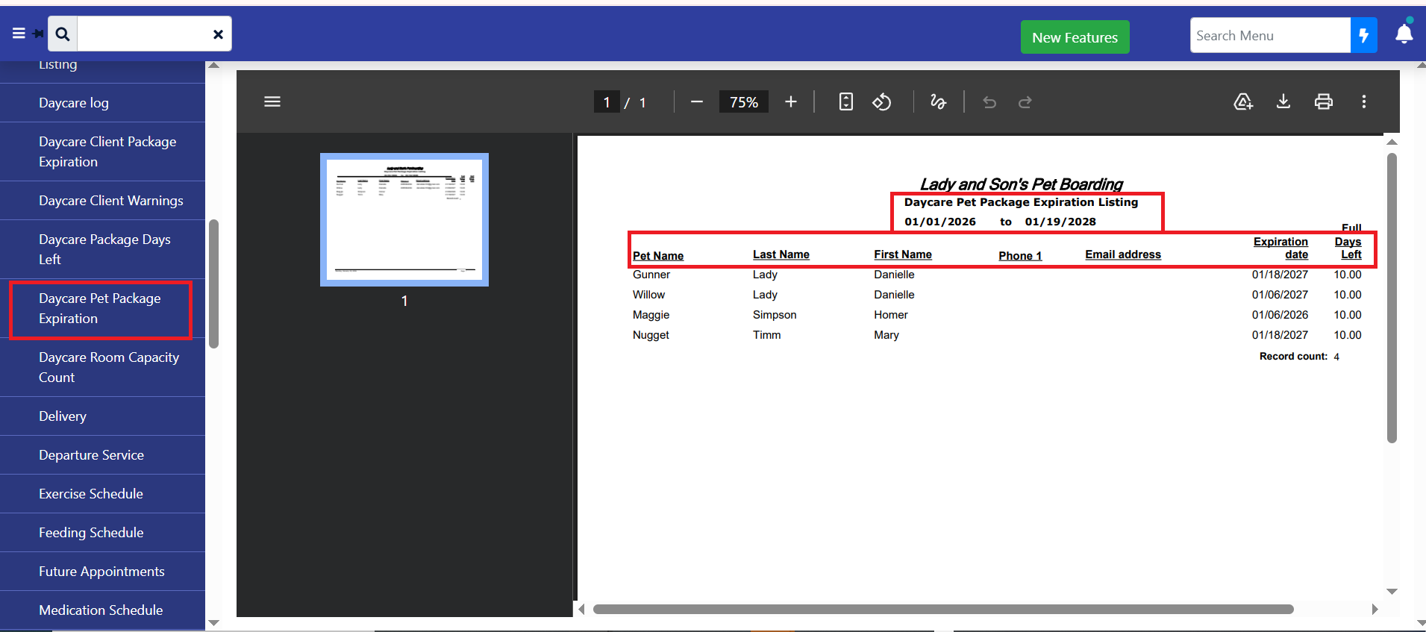Image resolution: width=1426 pixels, height=632 pixels.
Task: Toggle the PDF viewer sidebar menu
Action: [272, 101]
